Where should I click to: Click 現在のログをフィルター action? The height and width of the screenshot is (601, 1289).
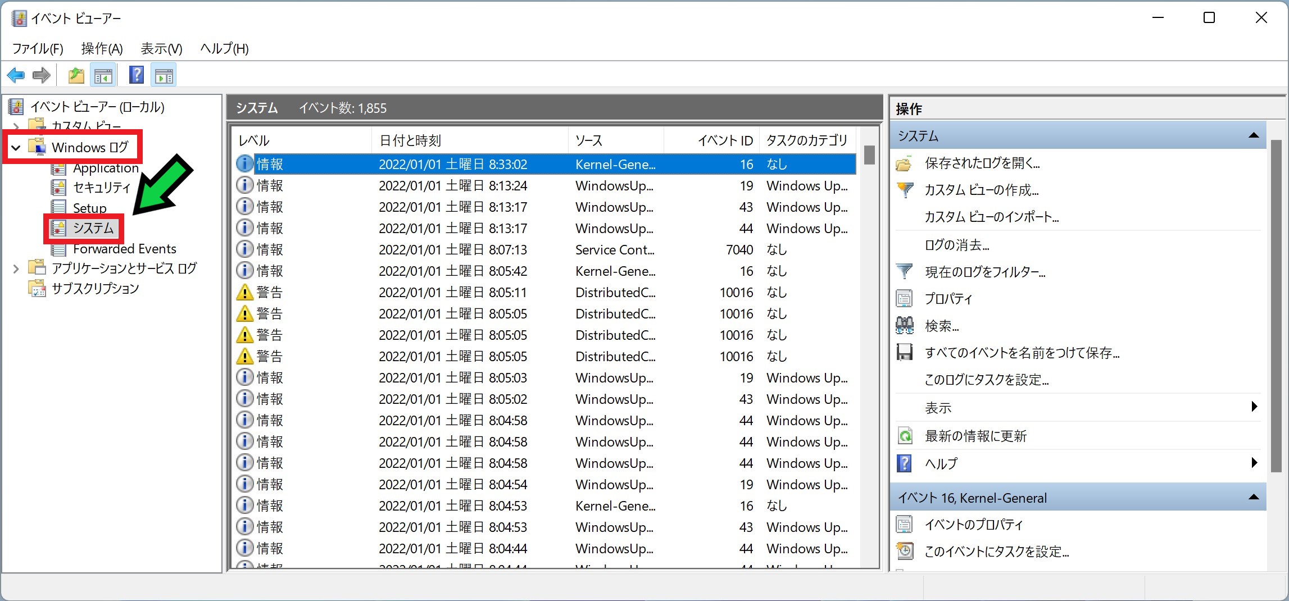(x=985, y=272)
